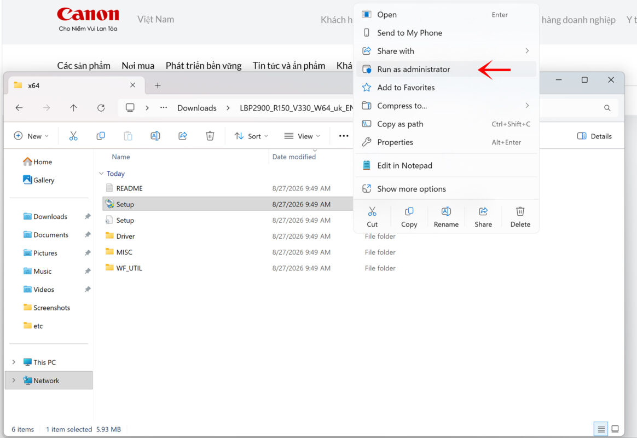Click the Rename icon in Explorer toolbar
637x438 pixels.
click(155, 136)
